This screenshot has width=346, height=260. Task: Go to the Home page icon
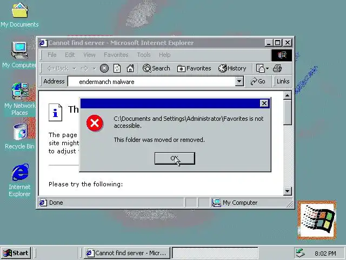pyautogui.click(x=130, y=68)
